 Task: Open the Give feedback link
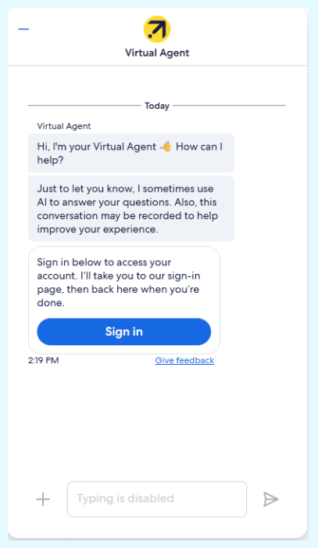(184, 360)
